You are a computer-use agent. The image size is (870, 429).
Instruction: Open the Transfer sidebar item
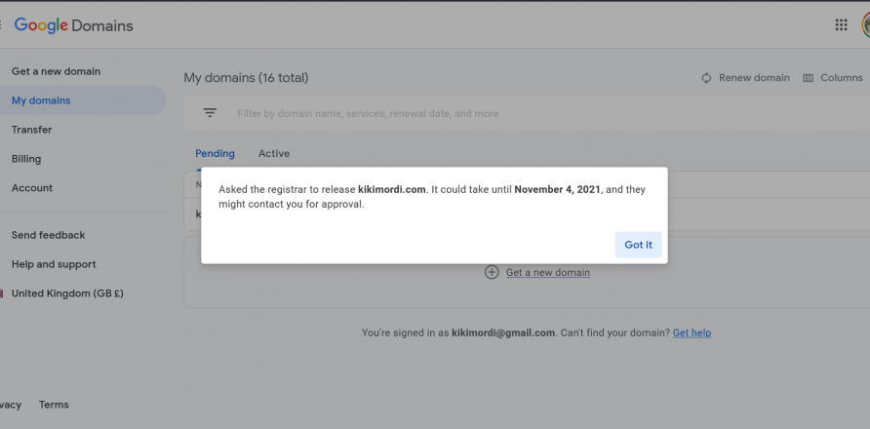31,130
